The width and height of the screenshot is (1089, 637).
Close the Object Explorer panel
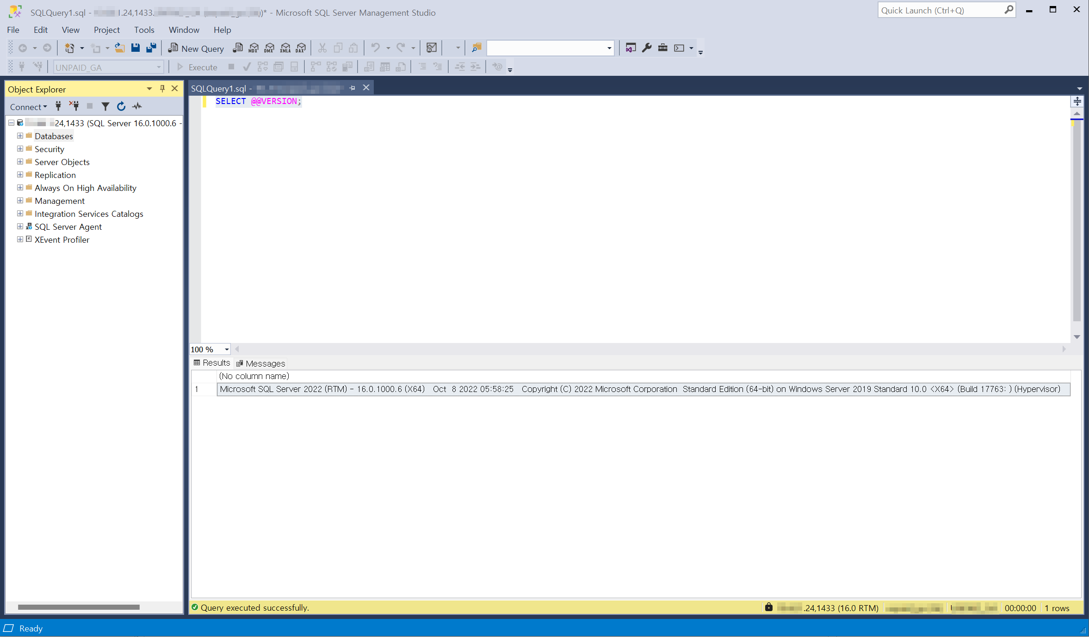(175, 89)
